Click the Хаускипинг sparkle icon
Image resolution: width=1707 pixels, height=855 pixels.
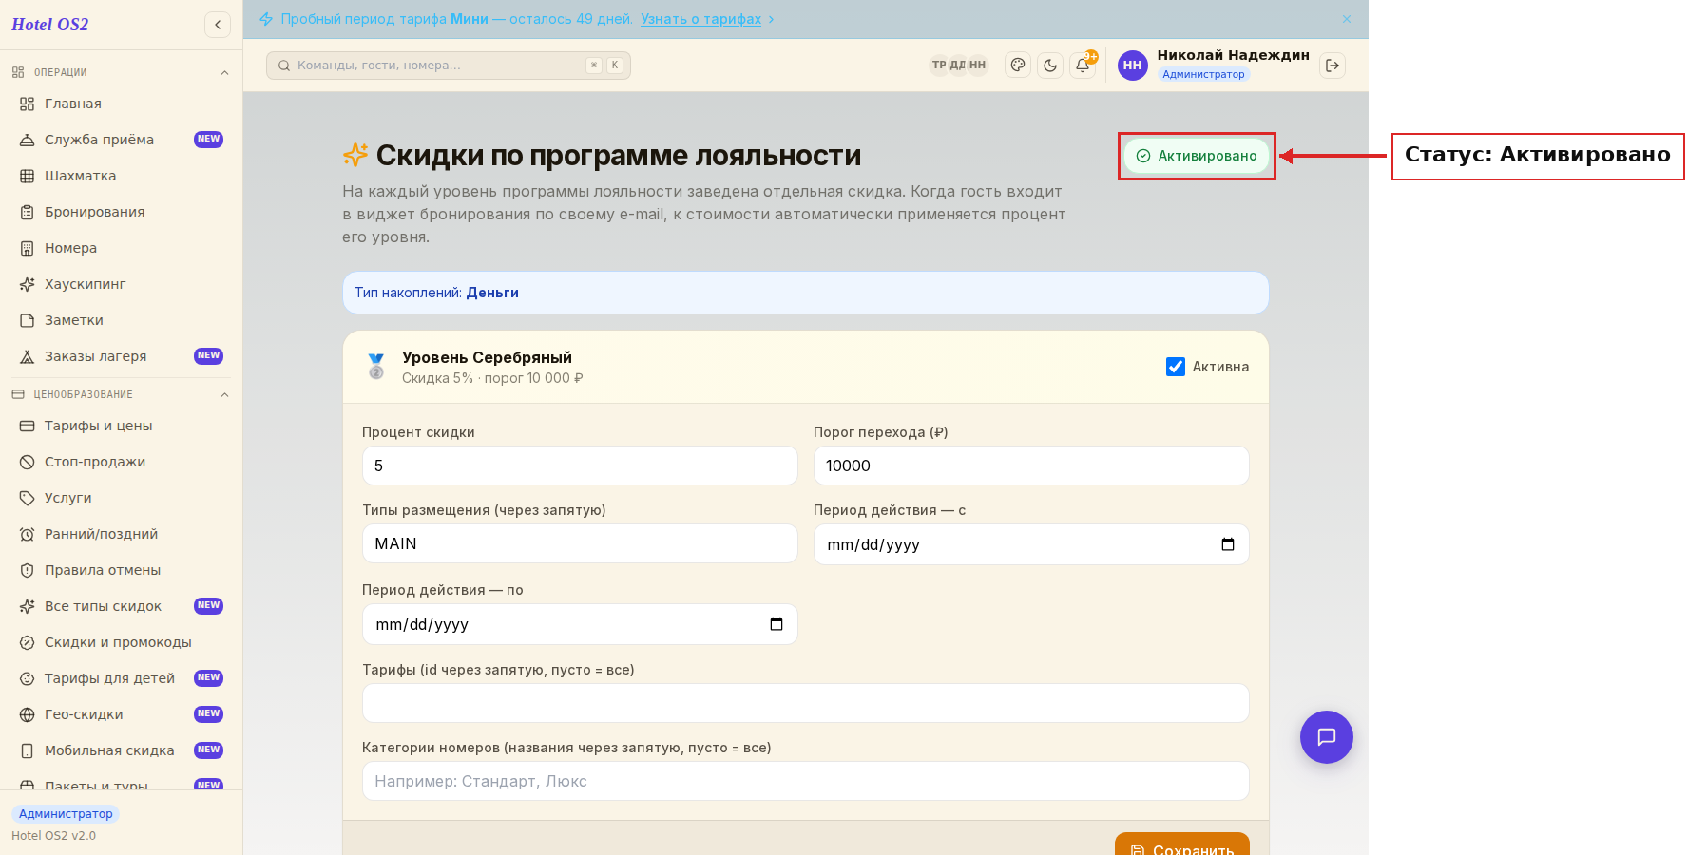coord(28,284)
